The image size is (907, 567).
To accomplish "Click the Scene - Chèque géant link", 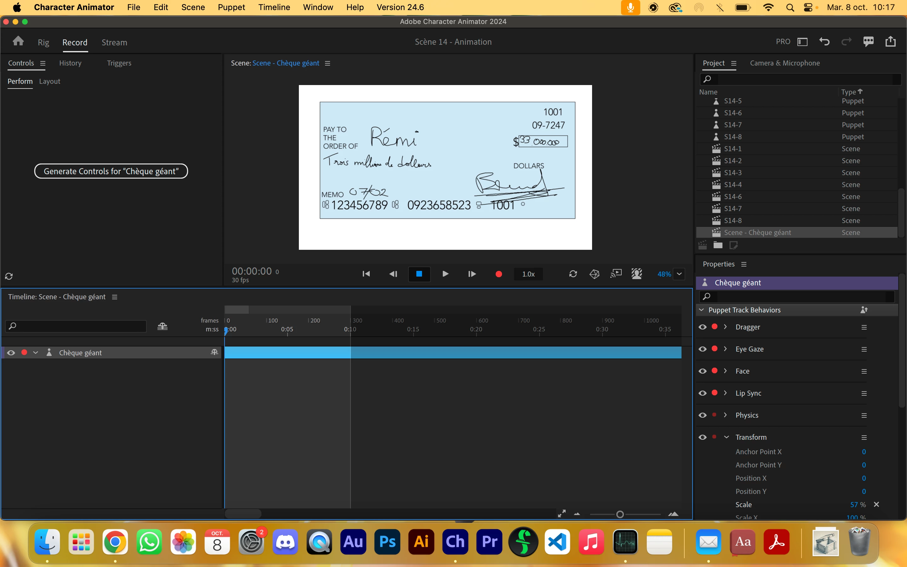I will (x=286, y=63).
